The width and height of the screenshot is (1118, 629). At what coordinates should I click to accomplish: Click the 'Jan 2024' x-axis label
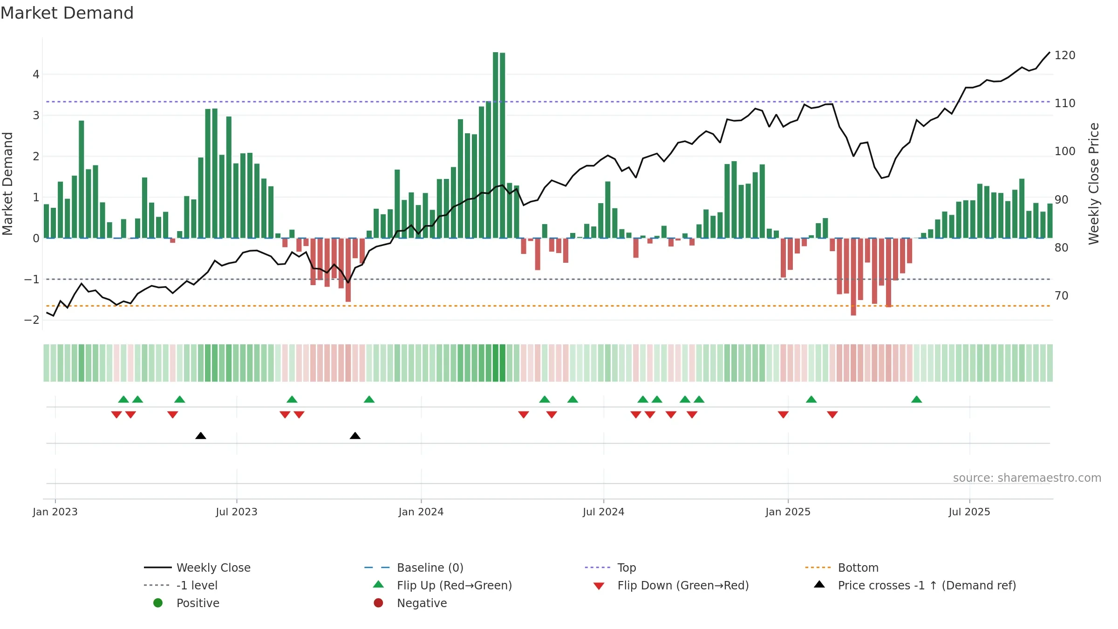pos(421,512)
